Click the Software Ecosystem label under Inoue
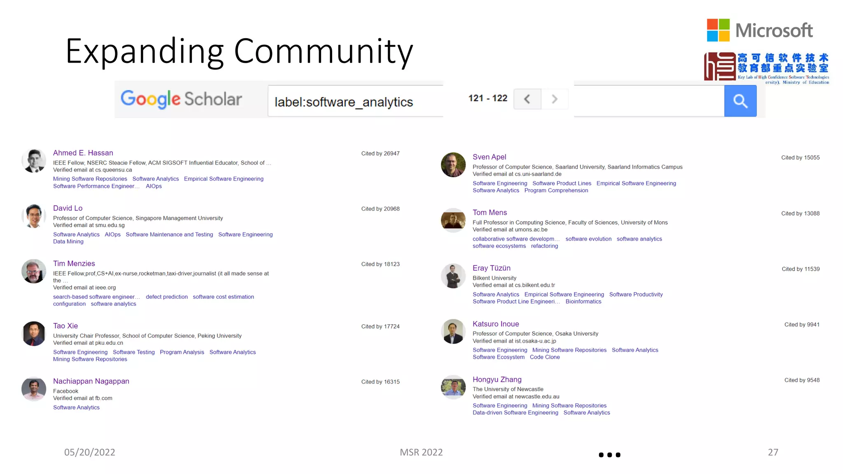 [498, 357]
